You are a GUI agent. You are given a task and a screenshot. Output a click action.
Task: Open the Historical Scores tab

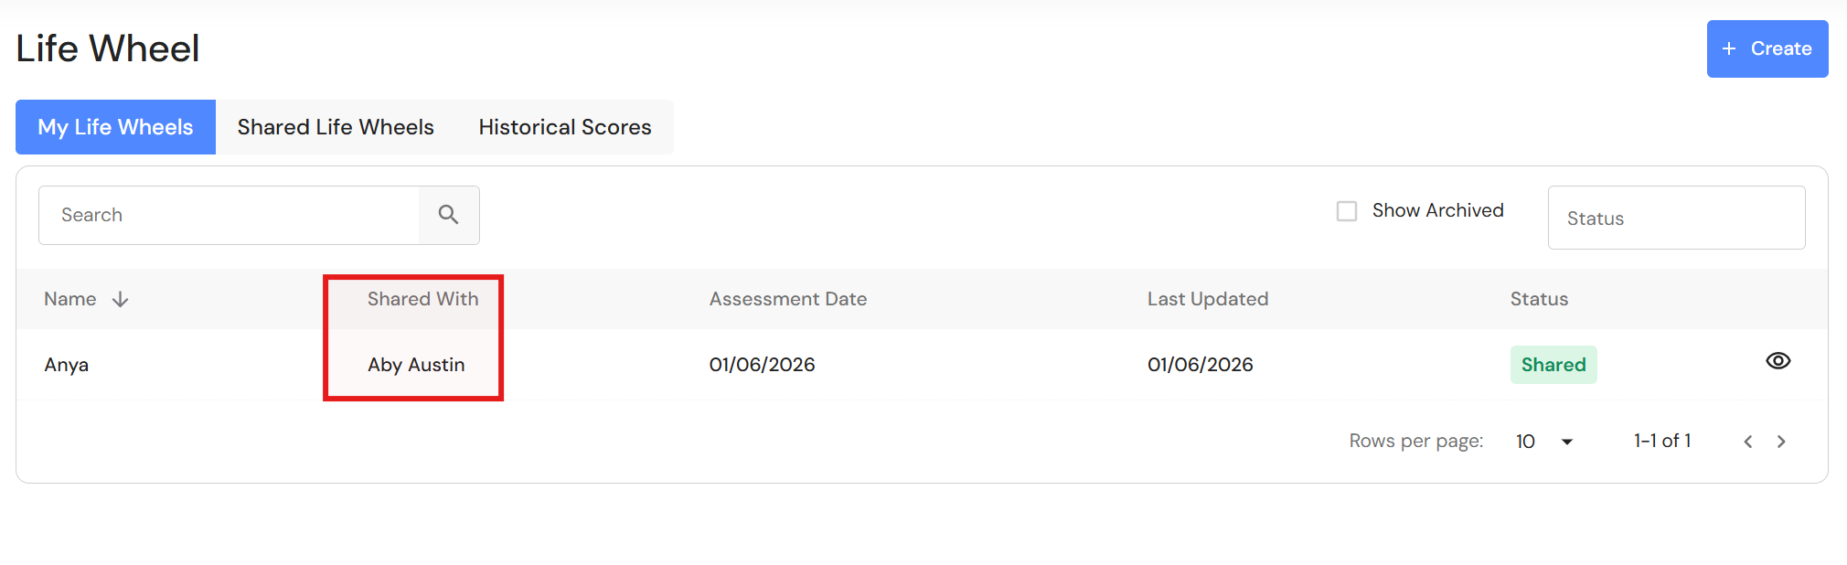[x=565, y=127]
